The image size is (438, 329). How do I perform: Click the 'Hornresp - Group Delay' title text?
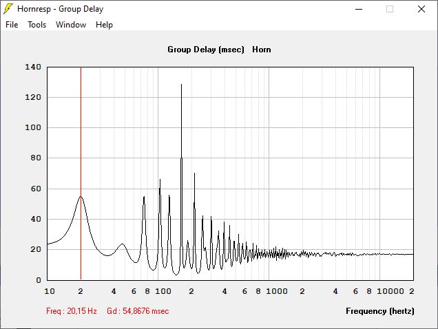coord(61,9)
